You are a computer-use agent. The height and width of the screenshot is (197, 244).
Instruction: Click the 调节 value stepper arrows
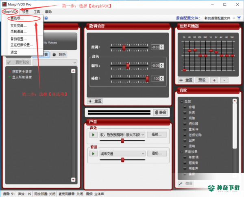[162, 65]
